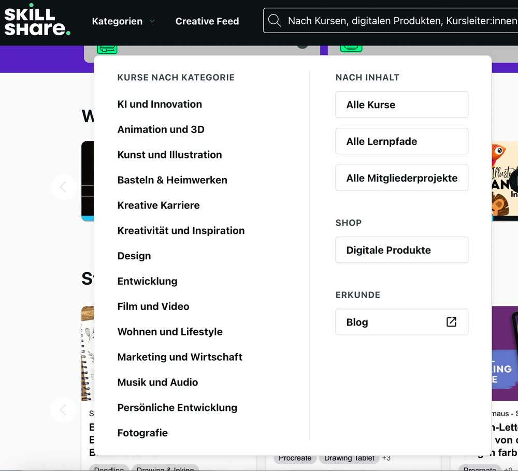View Alle Mitgliederprojekte
This screenshot has height=471, width=518.
coord(402,178)
